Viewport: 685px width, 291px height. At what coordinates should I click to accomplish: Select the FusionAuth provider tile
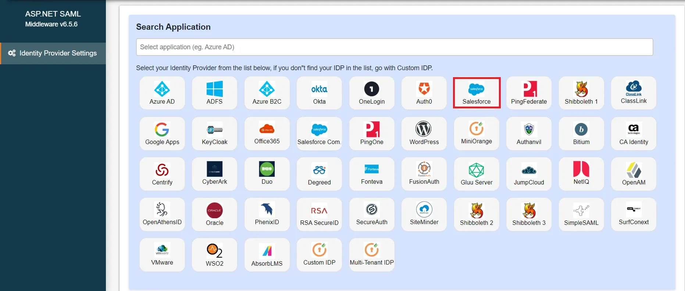click(x=424, y=174)
